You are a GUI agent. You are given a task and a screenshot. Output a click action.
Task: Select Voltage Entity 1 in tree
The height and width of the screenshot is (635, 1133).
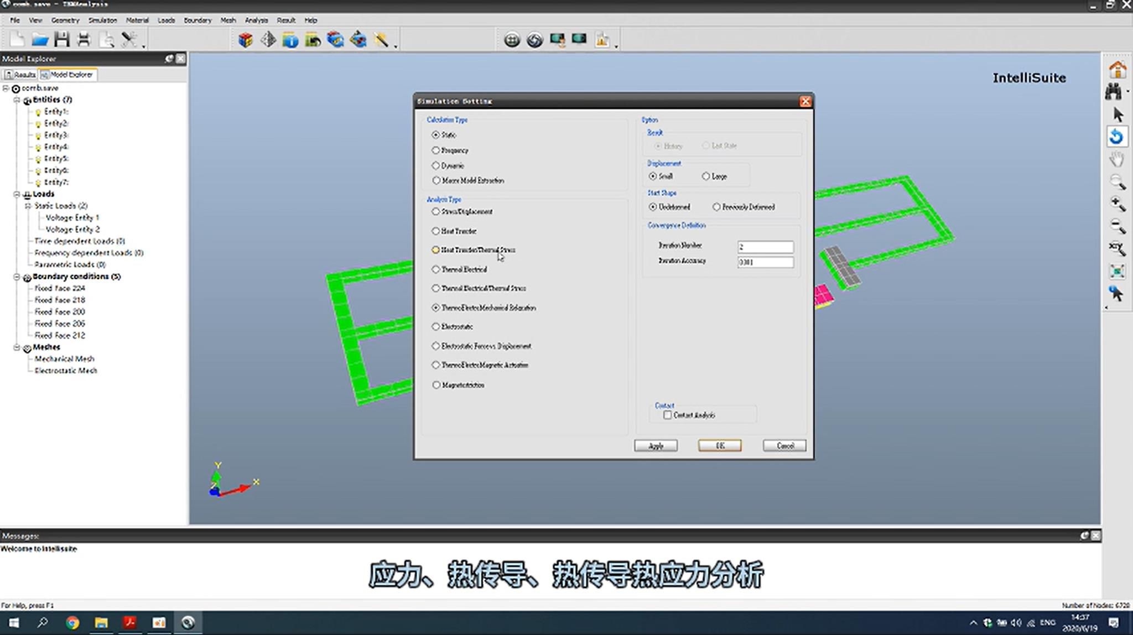tap(72, 218)
